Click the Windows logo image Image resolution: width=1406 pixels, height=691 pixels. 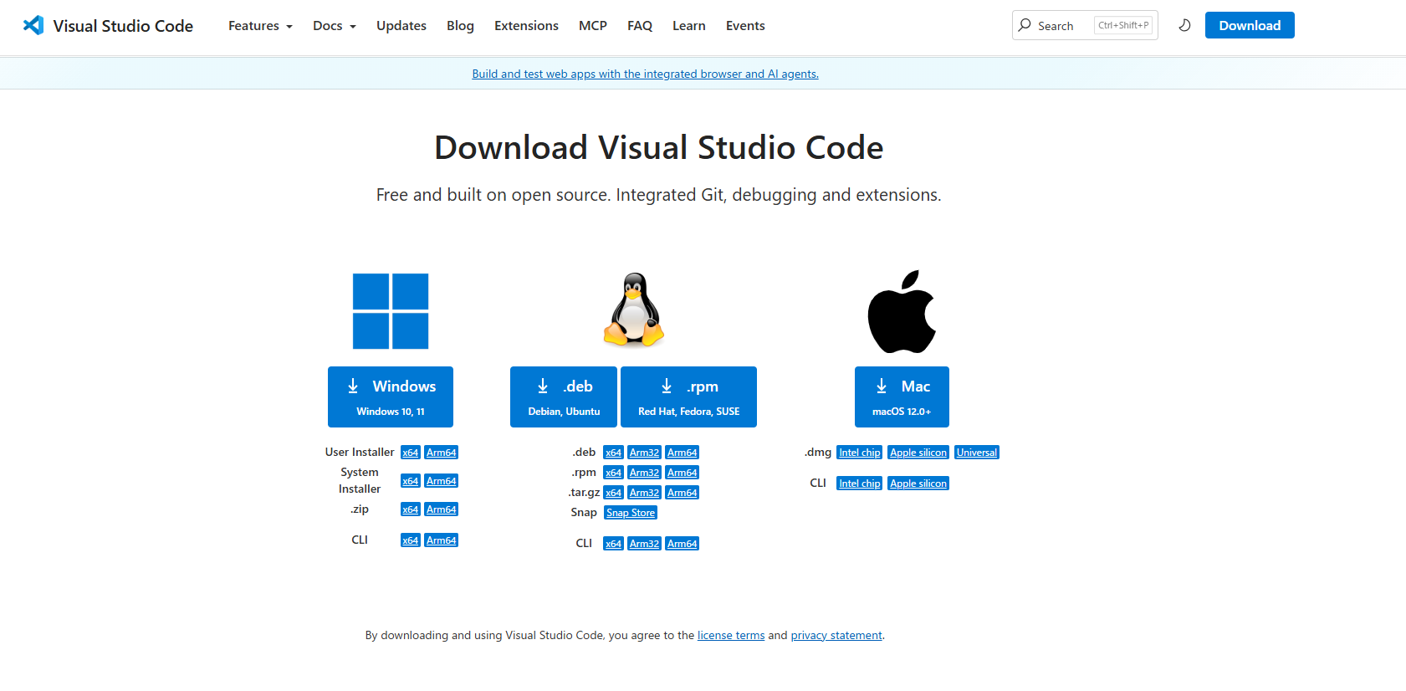point(391,311)
